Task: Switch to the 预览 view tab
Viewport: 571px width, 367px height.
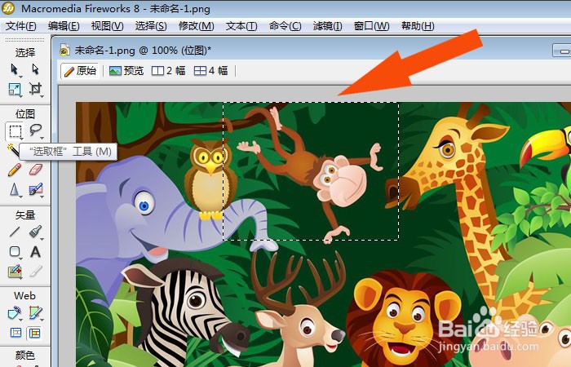Action: click(126, 71)
